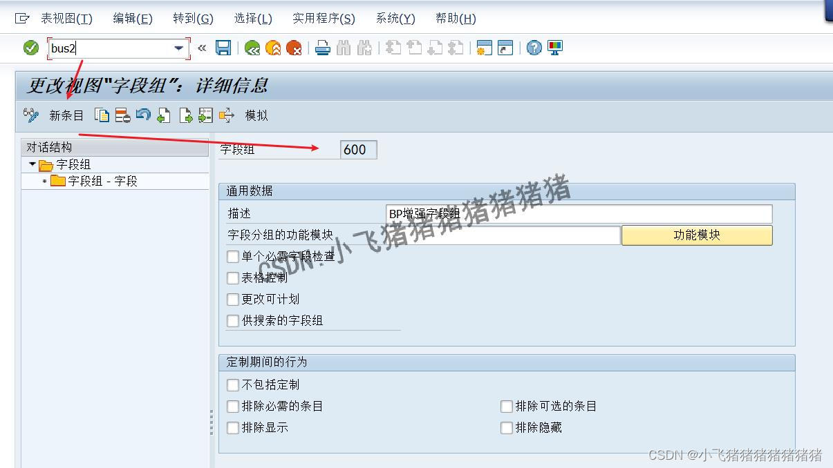The width and height of the screenshot is (833, 468).
Task: Check the 排除隐藏 checkbox
Action: [507, 428]
